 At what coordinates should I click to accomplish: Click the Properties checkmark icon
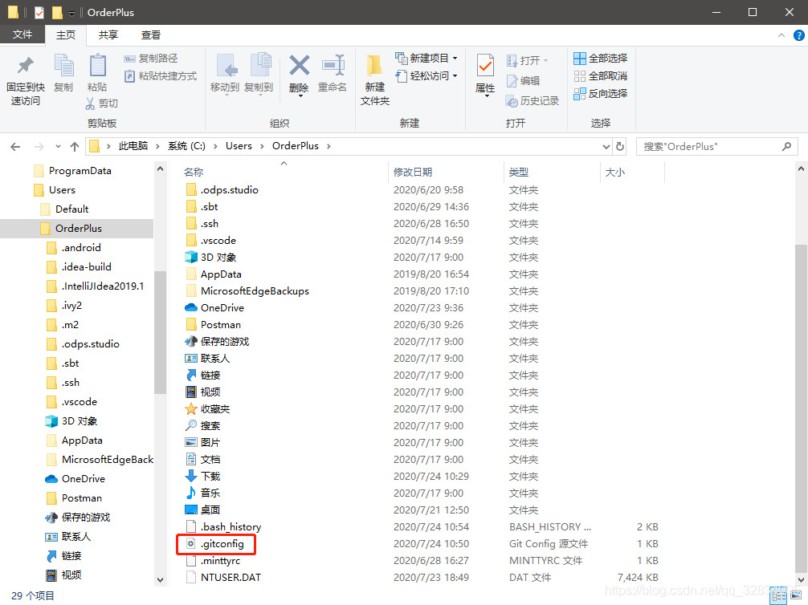[x=485, y=65]
